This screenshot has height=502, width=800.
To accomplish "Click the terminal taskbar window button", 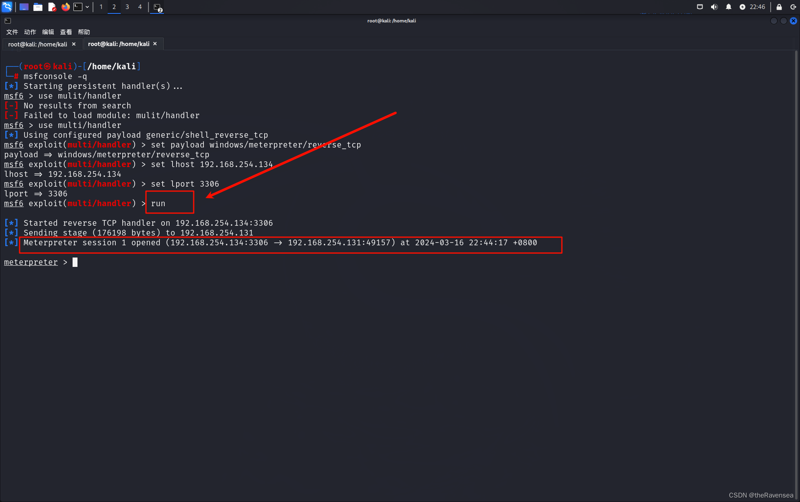I will [x=157, y=7].
